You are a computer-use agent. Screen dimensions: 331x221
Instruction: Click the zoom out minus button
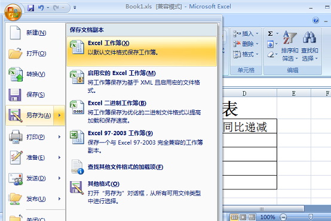coord(283,217)
